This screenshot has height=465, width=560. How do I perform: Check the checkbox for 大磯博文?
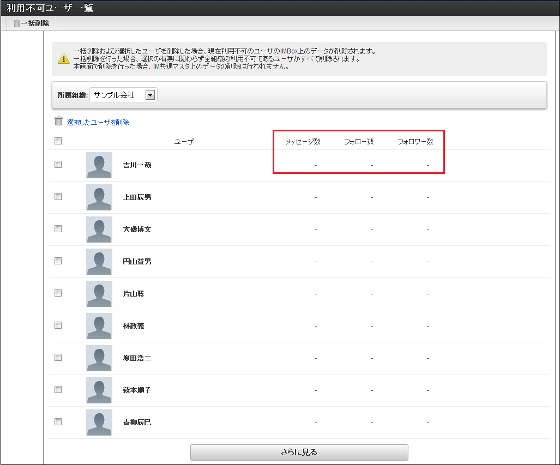(x=58, y=229)
